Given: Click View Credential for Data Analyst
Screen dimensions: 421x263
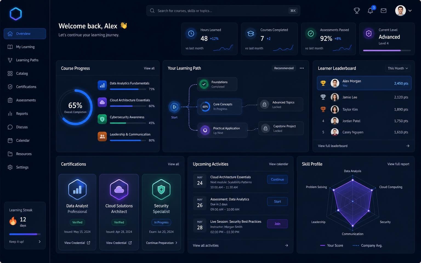Looking at the screenshot, I should coord(77,243).
